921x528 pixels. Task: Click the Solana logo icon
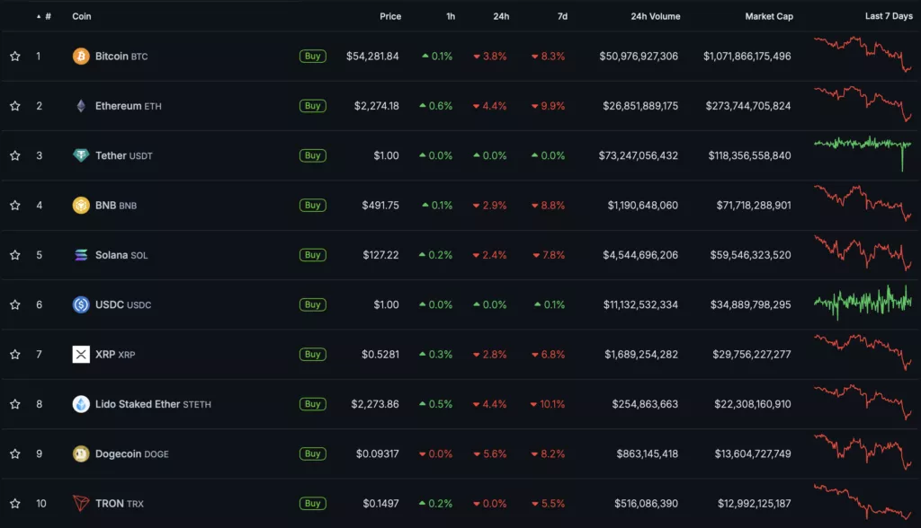[81, 255]
